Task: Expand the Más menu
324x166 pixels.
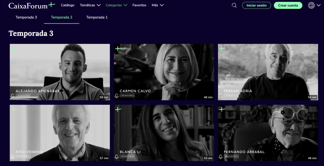Action: tap(158, 5)
